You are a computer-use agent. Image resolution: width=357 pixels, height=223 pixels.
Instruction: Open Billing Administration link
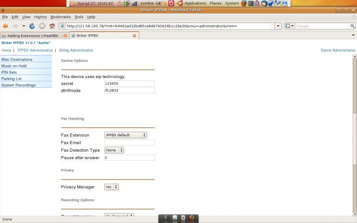click(x=76, y=50)
